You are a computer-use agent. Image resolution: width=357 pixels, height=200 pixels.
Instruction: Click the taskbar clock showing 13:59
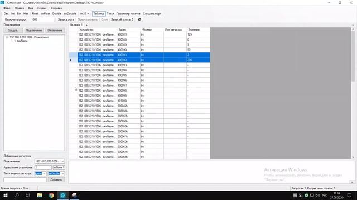[x=337, y=195]
